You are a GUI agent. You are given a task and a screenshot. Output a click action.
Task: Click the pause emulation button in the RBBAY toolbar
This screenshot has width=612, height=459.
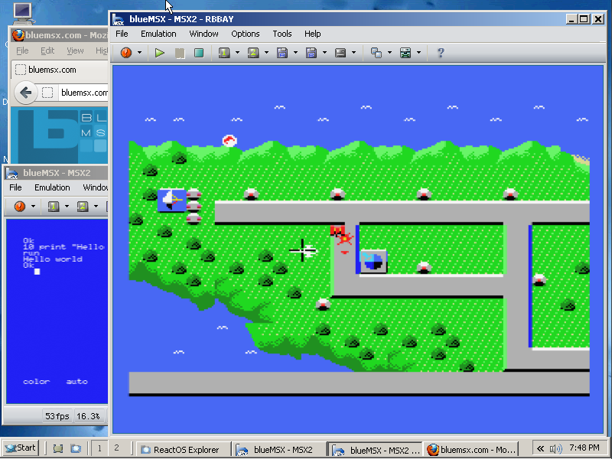(180, 53)
